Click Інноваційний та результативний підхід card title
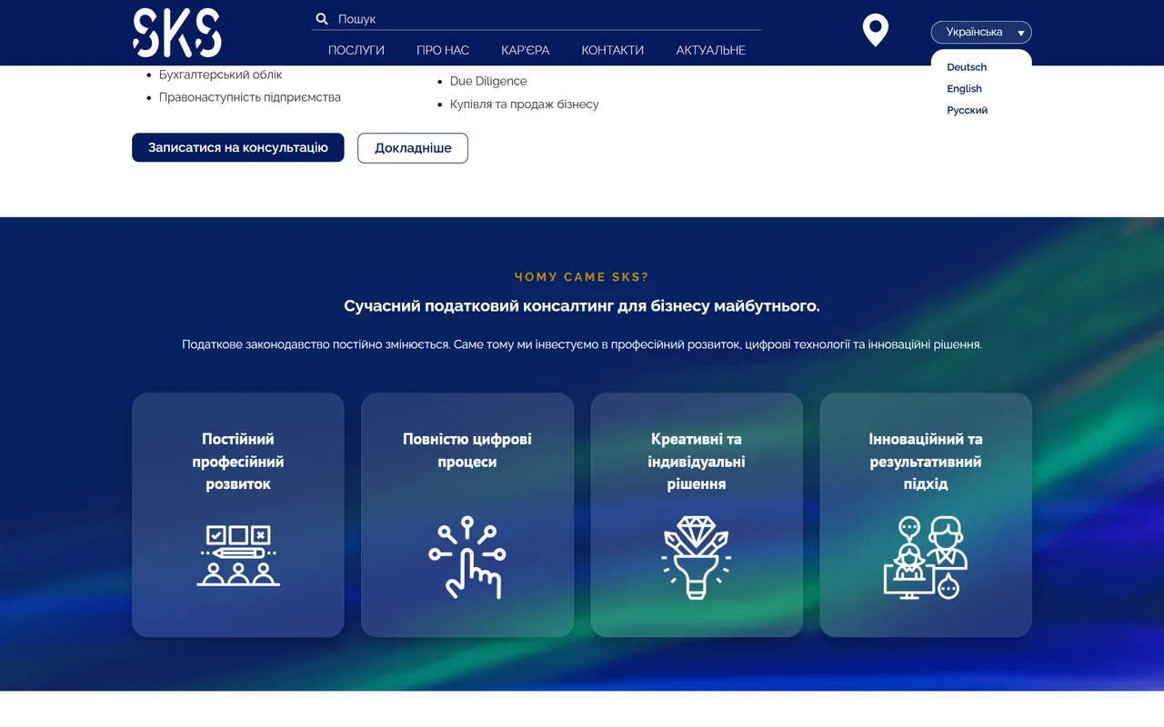 (926, 462)
